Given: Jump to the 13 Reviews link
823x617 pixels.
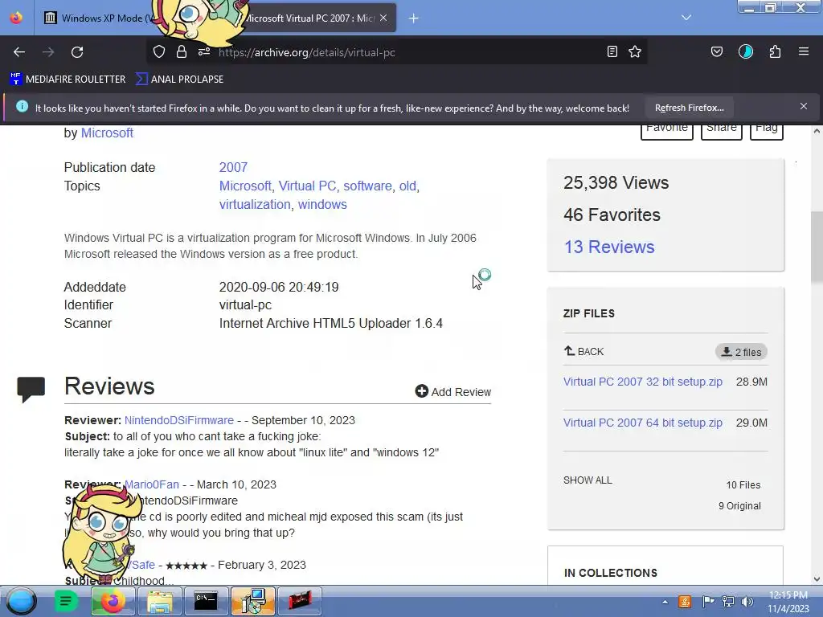Looking at the screenshot, I should [609, 247].
